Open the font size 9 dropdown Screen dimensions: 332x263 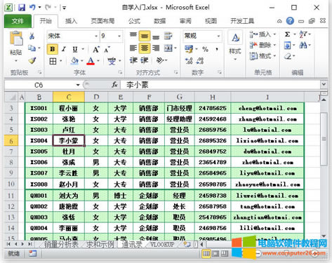[x=119, y=36]
